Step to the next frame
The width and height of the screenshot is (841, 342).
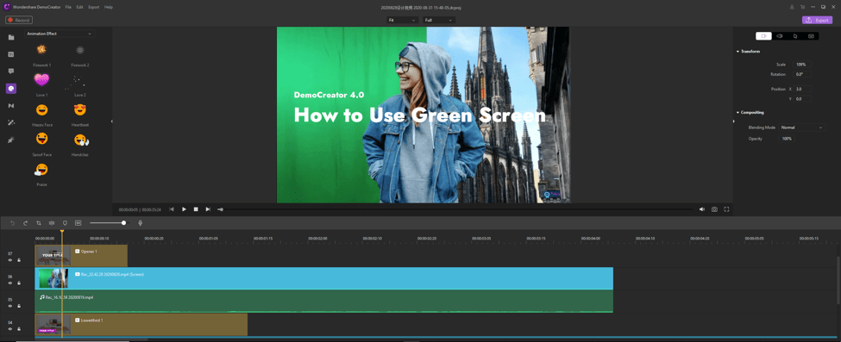pyautogui.click(x=208, y=209)
